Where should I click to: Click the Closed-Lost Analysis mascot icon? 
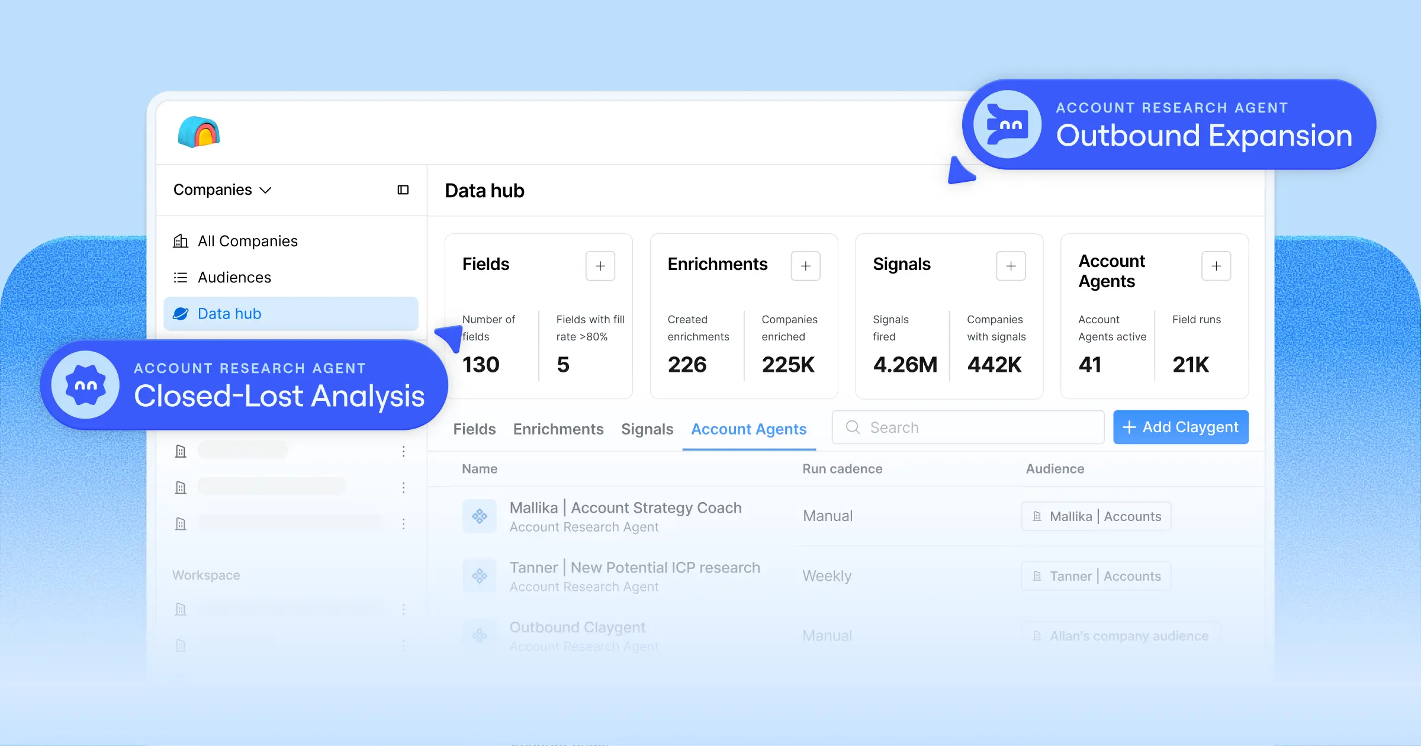pos(86,385)
